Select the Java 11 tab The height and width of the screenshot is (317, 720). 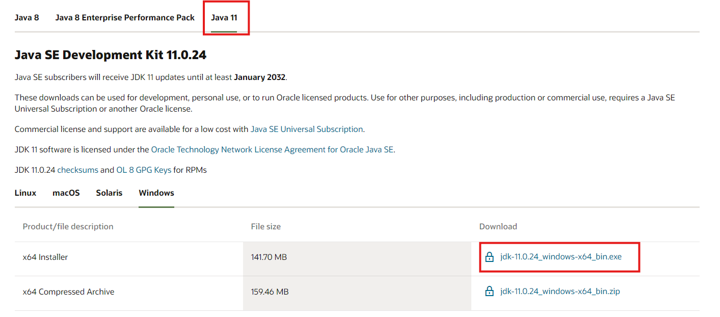(x=224, y=17)
